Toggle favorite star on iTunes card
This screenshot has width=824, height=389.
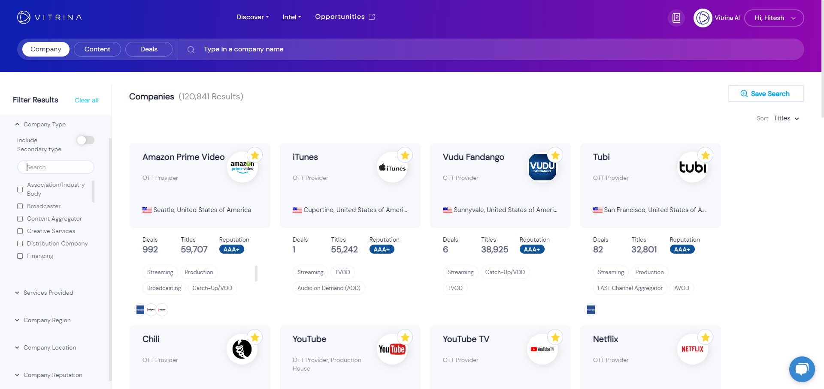coord(405,155)
